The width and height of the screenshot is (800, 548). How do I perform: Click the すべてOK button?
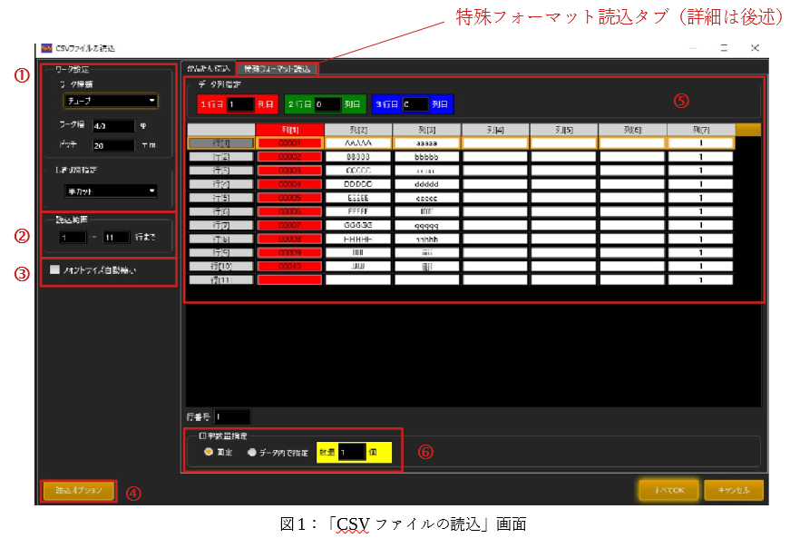point(668,490)
